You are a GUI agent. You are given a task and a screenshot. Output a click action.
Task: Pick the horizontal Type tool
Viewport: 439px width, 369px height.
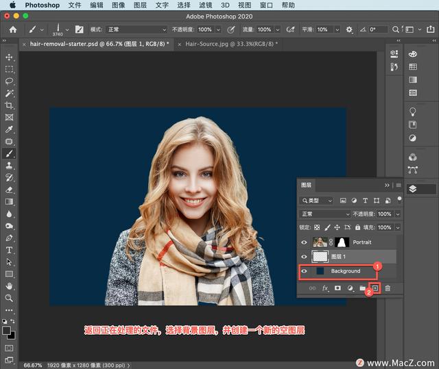click(x=9, y=250)
